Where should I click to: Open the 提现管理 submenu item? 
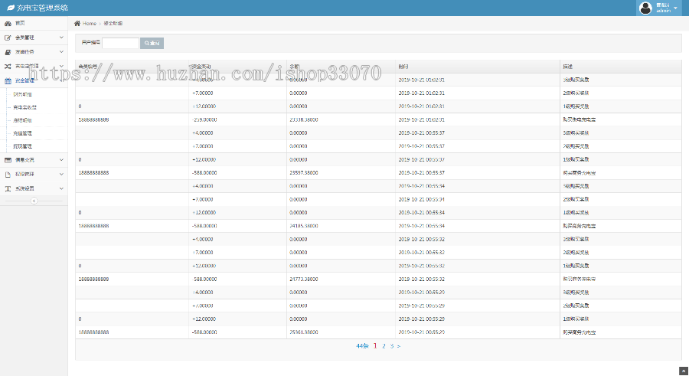pyautogui.click(x=22, y=146)
